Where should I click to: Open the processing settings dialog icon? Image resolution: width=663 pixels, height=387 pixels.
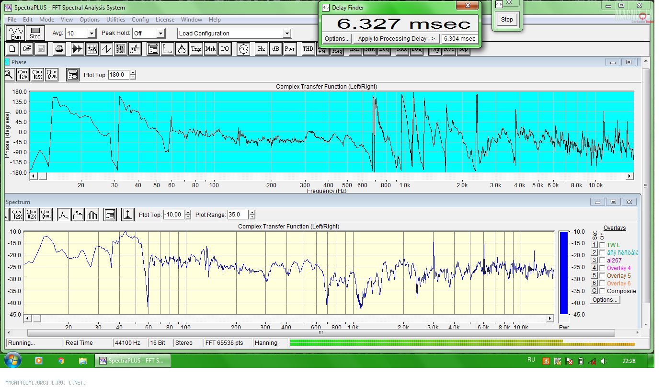click(x=153, y=48)
